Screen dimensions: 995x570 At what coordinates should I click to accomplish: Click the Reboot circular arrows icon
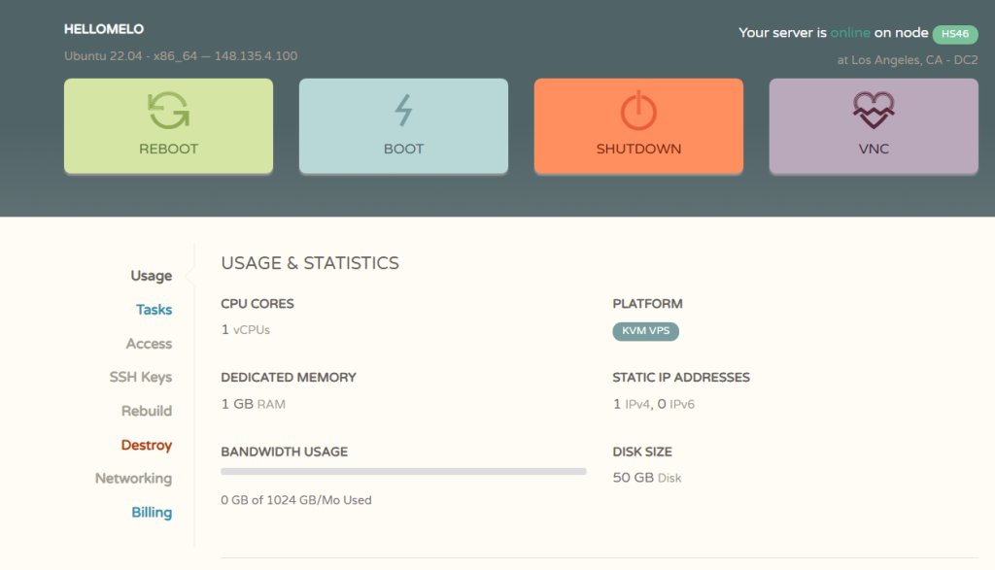(168, 112)
